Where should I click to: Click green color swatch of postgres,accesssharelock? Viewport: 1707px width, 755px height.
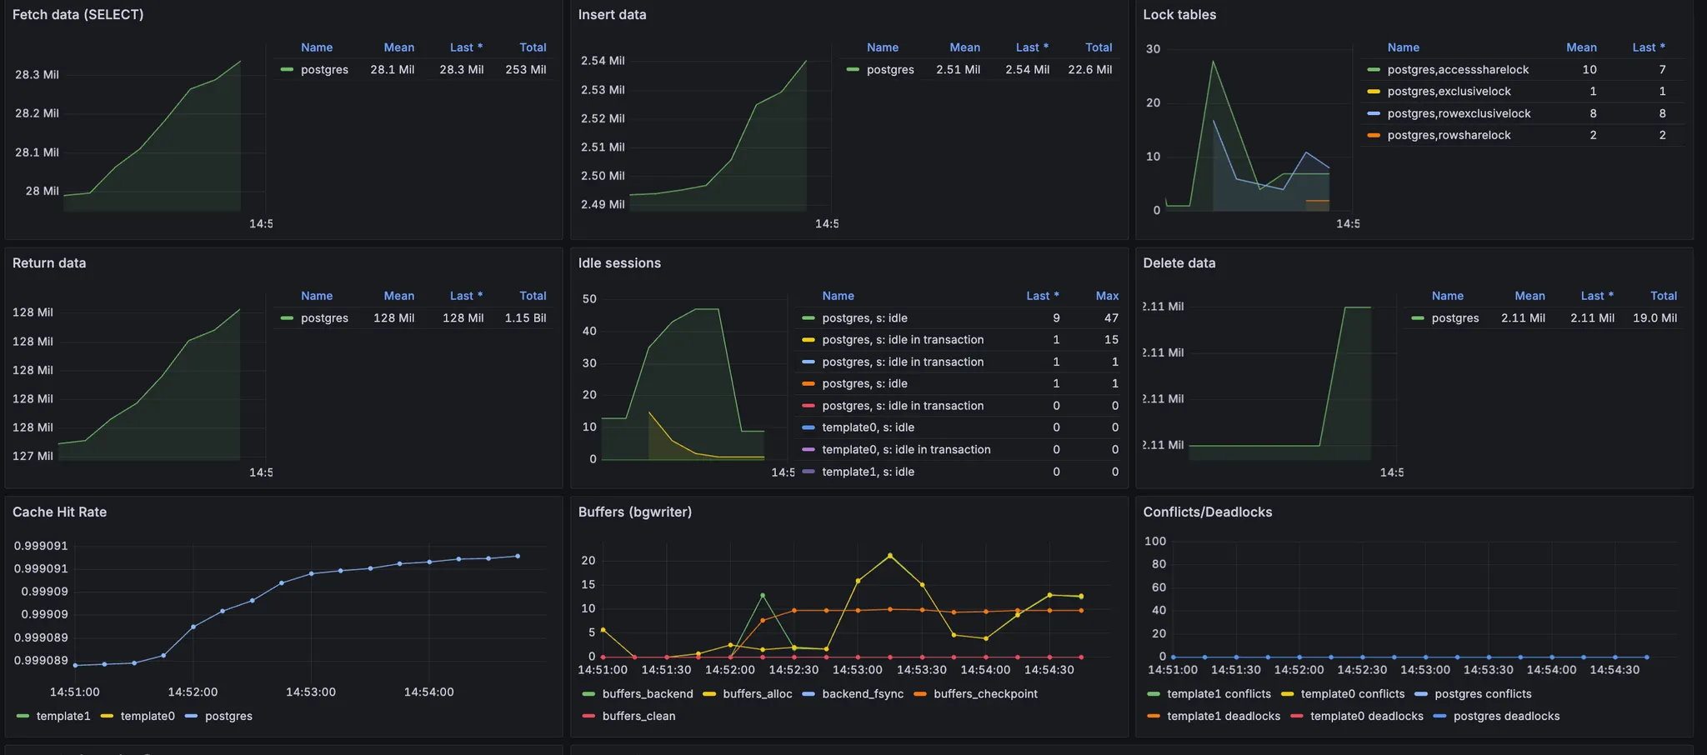coord(1374,70)
